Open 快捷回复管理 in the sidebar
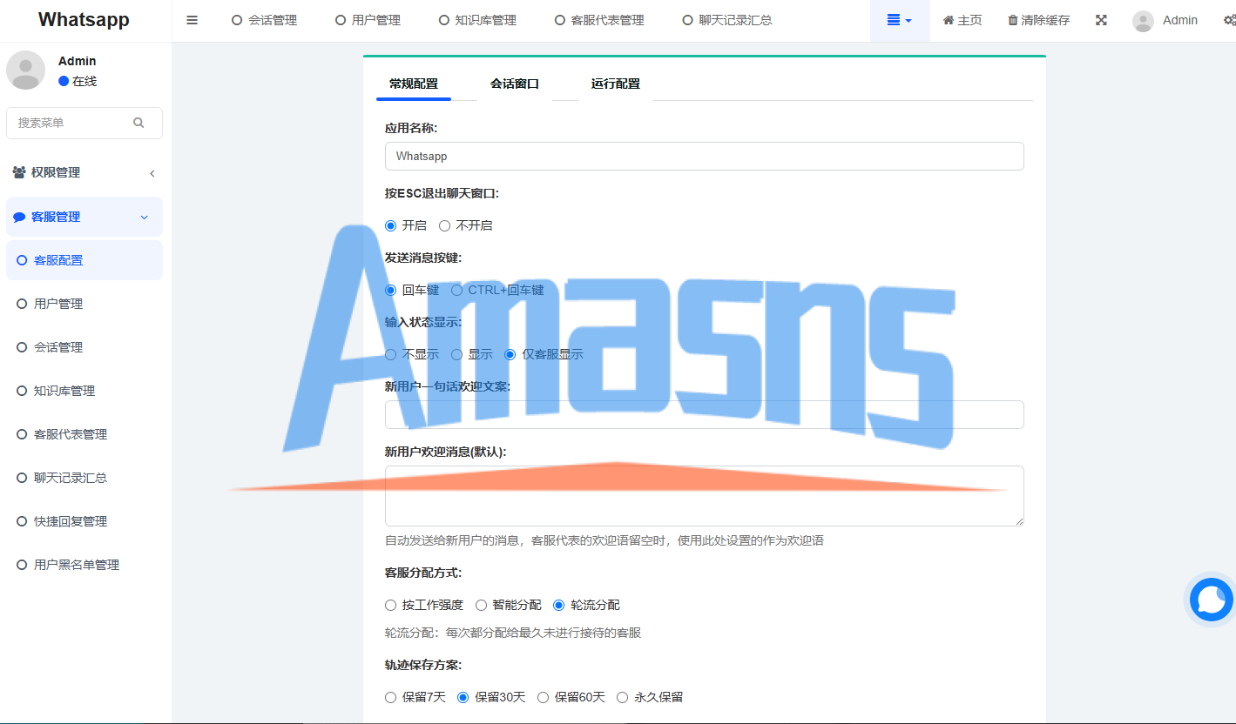Viewport: 1236px width, 724px height. [x=84, y=521]
